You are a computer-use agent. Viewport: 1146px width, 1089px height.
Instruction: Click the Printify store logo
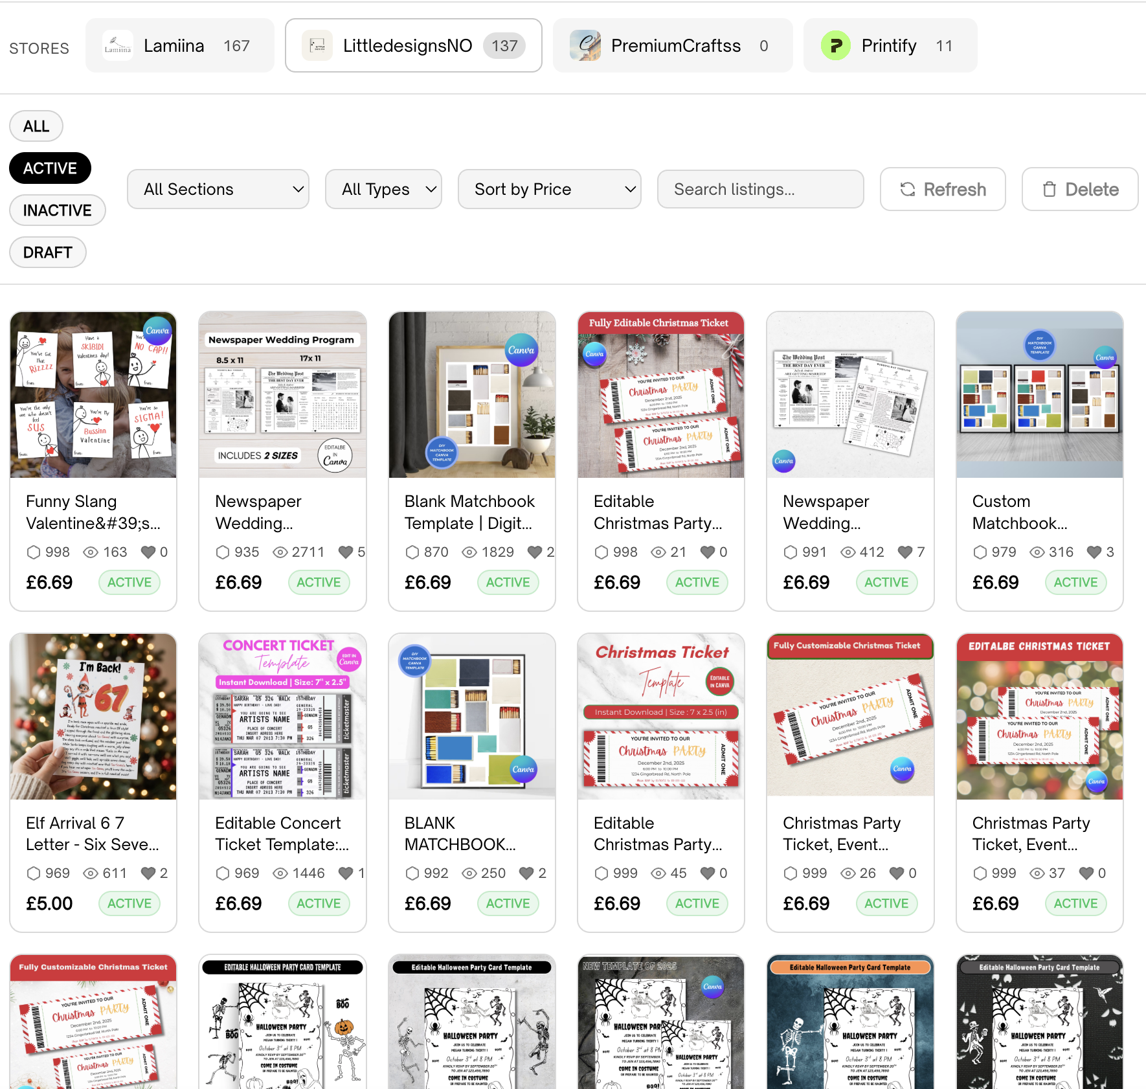836,45
